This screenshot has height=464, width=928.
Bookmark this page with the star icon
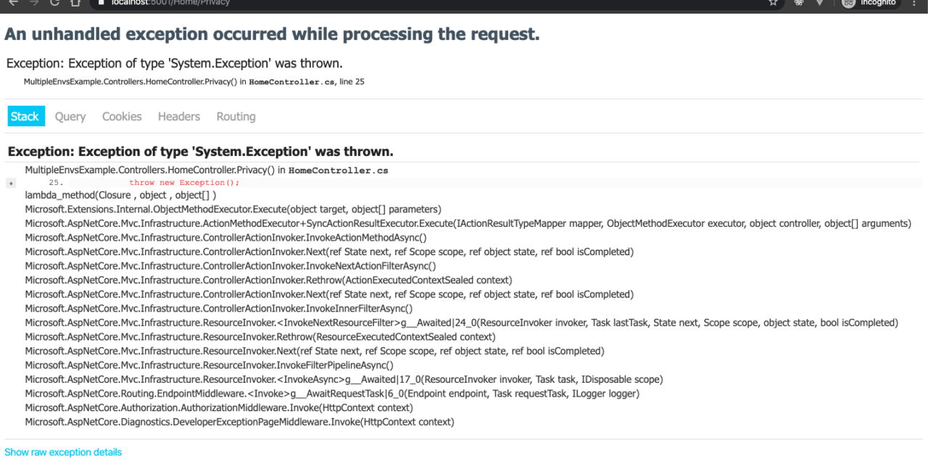[x=773, y=3]
